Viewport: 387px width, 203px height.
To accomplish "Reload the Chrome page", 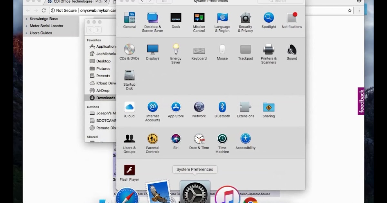I will 44,10.
